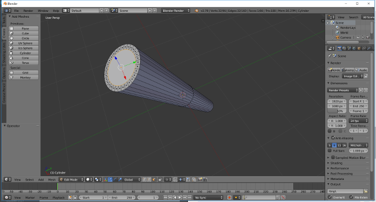The image size is (376, 202).
Task: Click the OpenGL render animation clapper icon
Action: [205, 179]
